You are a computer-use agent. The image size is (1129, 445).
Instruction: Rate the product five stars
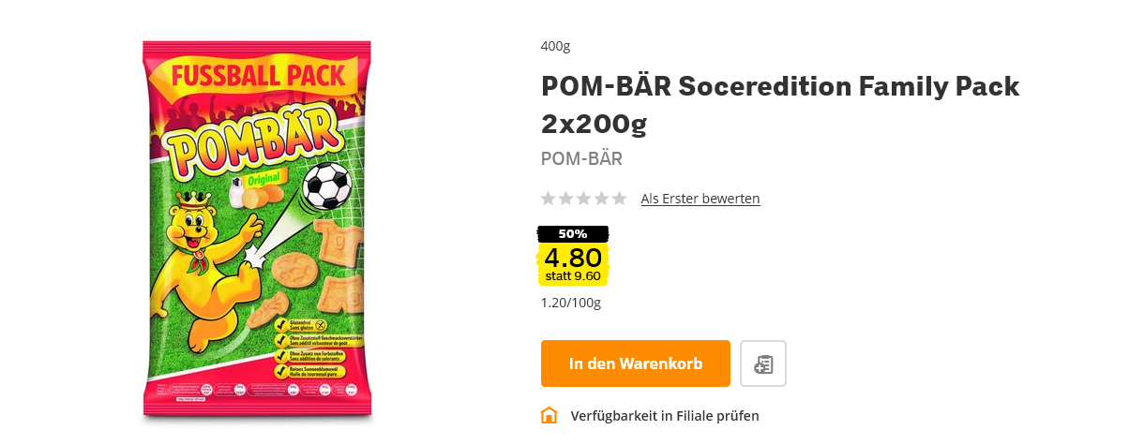(x=619, y=199)
